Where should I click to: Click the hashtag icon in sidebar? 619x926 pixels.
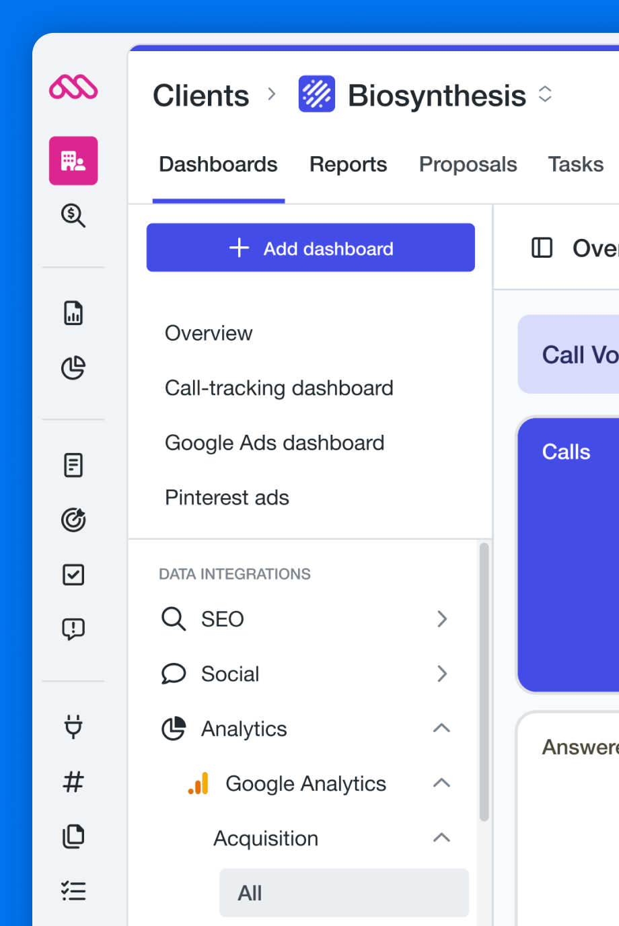(x=73, y=782)
